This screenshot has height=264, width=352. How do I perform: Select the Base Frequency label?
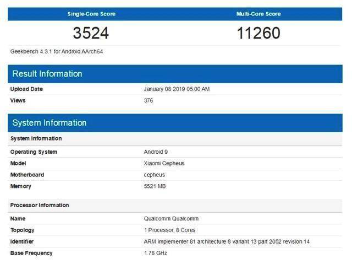click(31, 253)
